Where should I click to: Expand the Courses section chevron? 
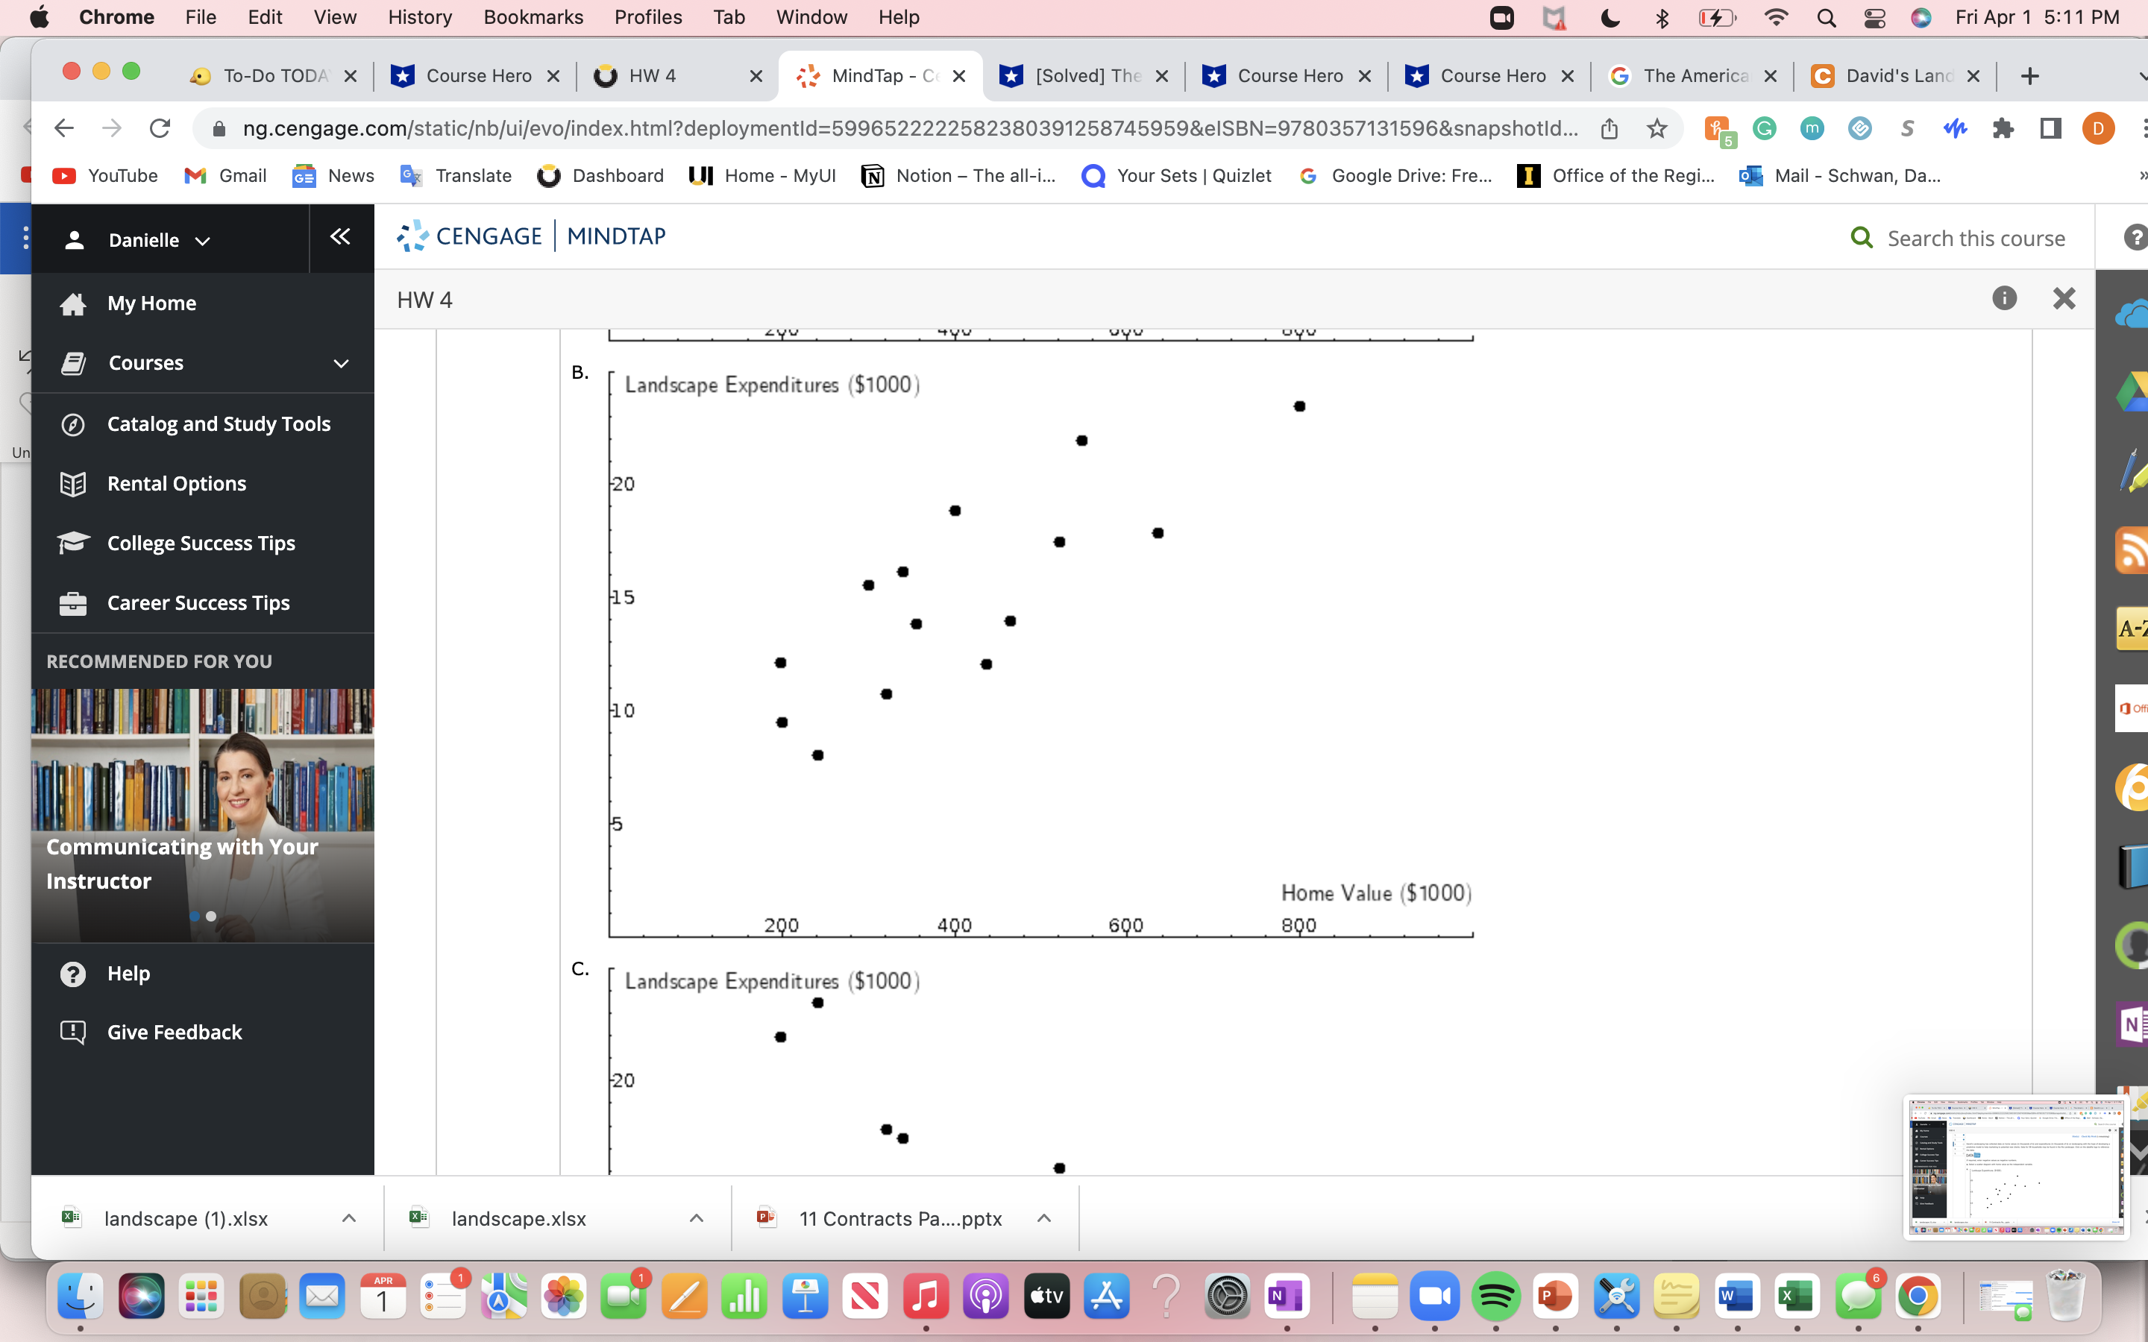click(341, 363)
